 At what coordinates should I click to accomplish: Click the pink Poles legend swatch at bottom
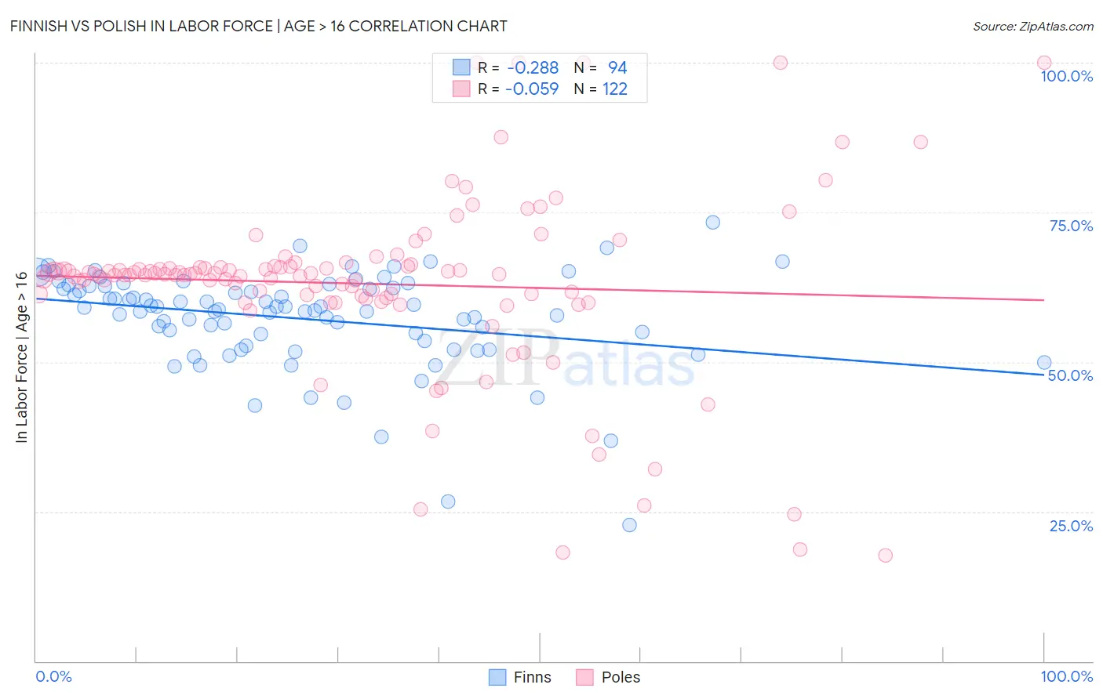(584, 677)
